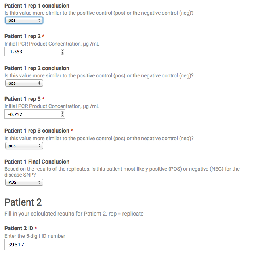Click the Patient 2 ID text field

[x=40, y=245]
